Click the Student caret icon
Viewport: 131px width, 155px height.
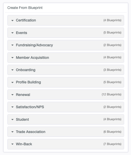[x=12, y=119]
